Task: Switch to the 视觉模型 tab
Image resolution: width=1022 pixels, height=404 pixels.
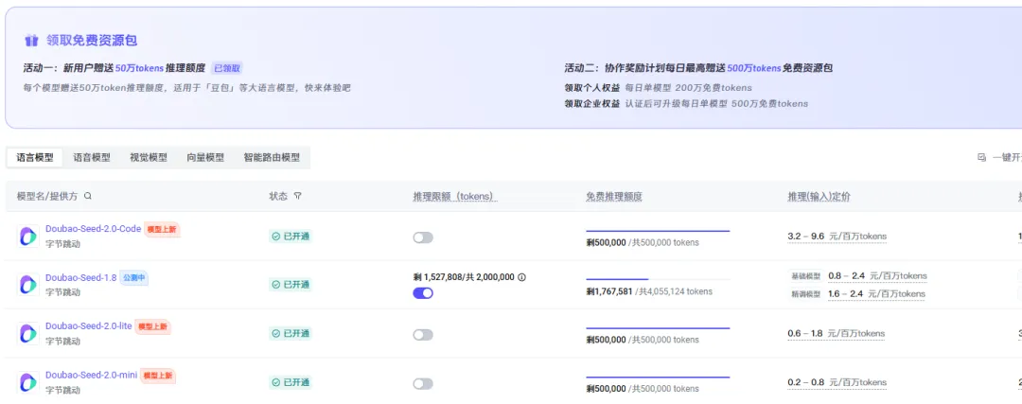Action: [149, 158]
